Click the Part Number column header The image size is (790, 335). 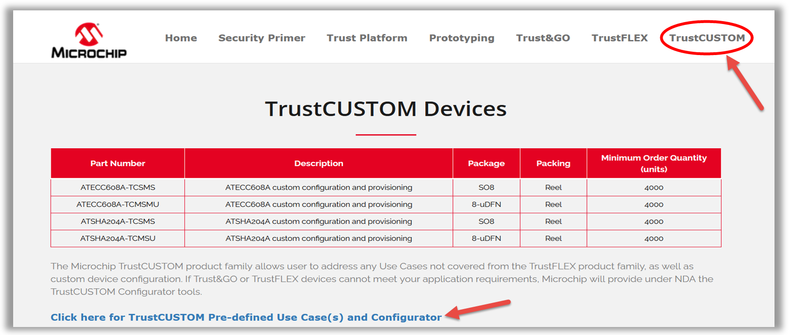pyautogui.click(x=117, y=163)
